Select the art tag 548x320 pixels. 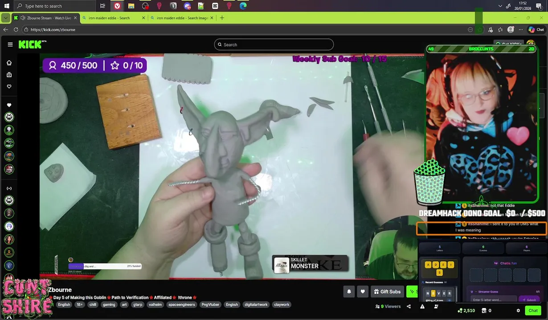124,305
